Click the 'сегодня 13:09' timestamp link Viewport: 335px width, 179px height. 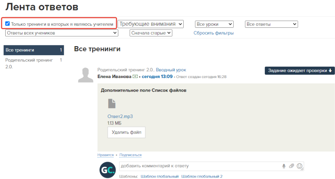[157, 77]
